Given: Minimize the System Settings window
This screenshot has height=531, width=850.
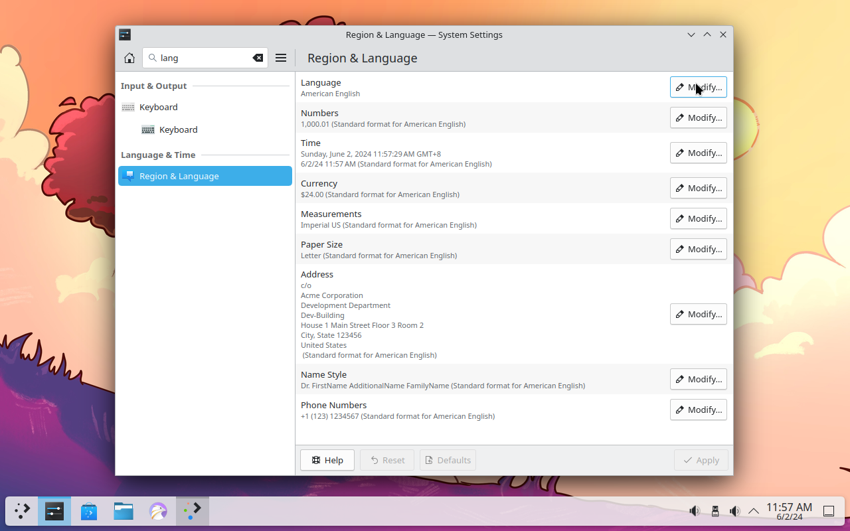Looking at the screenshot, I should coord(691,35).
